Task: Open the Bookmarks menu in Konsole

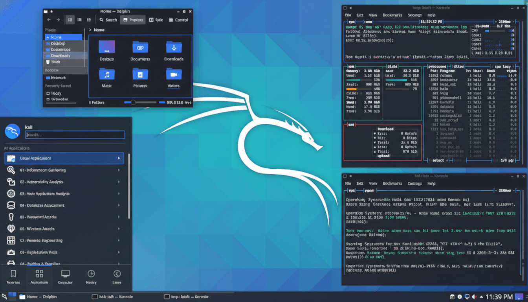Action: [393, 15]
